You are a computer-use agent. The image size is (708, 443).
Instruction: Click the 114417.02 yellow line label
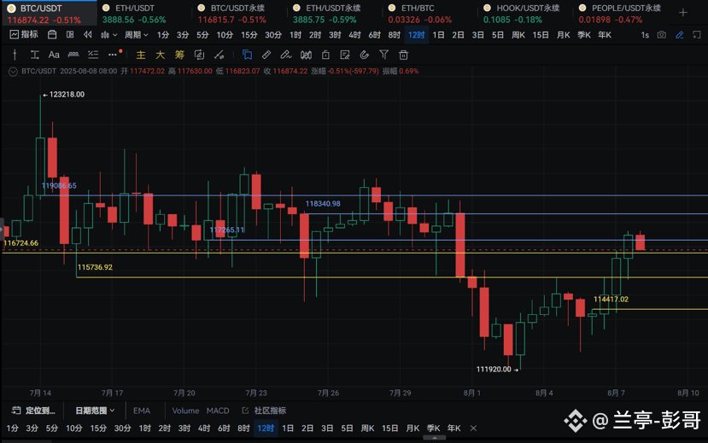(x=611, y=299)
